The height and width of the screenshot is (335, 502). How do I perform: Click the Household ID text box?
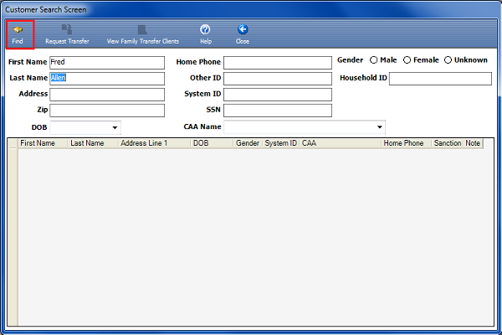click(x=440, y=79)
